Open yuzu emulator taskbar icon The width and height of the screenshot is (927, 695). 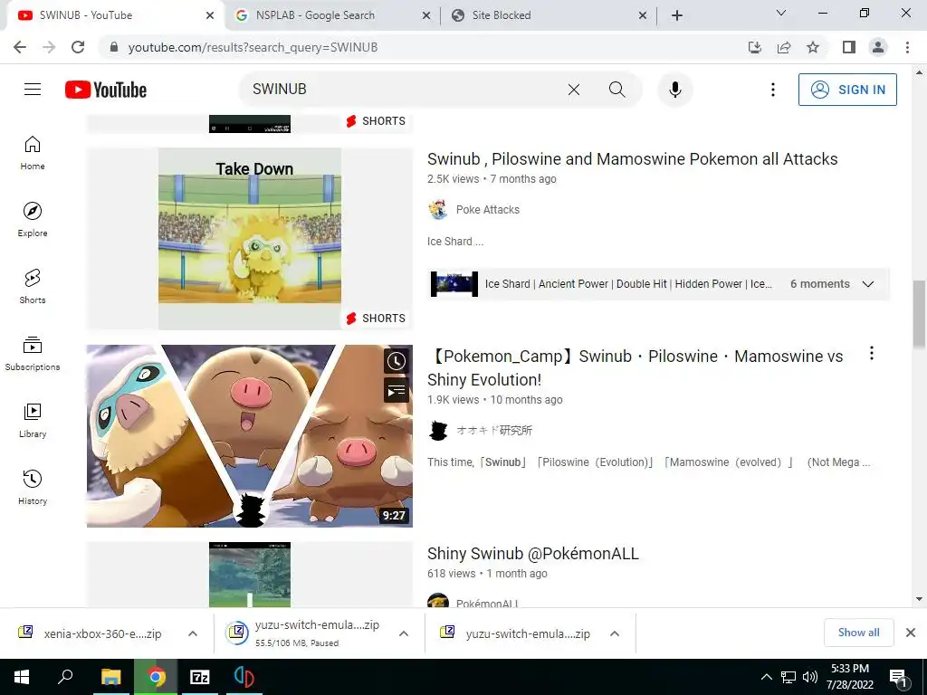244,677
